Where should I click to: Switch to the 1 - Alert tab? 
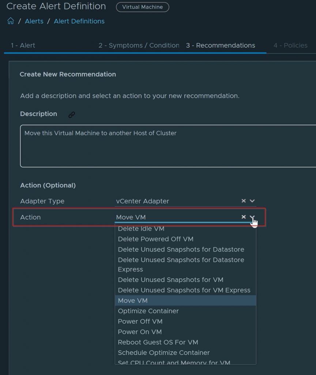[23, 45]
